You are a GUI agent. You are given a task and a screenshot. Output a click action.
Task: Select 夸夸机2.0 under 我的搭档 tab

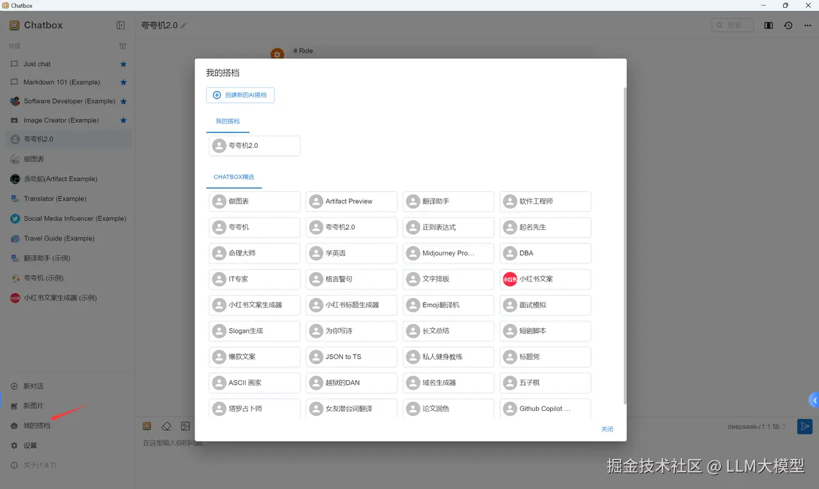pyautogui.click(x=255, y=145)
